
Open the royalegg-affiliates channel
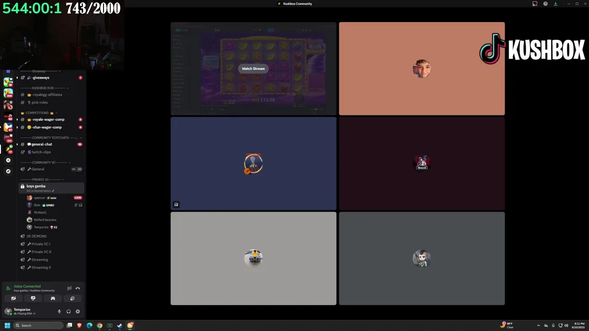51,95
